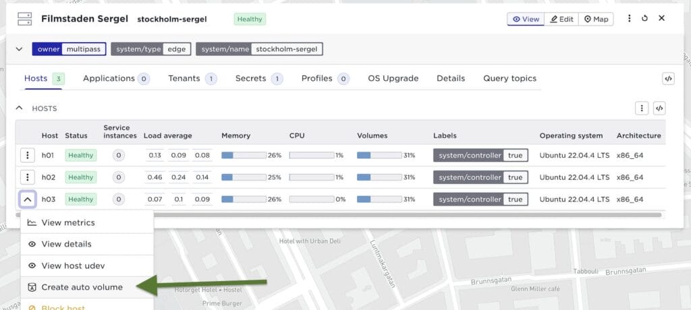691x310 pixels.
Task: Switch to Edit mode
Action: [561, 19]
